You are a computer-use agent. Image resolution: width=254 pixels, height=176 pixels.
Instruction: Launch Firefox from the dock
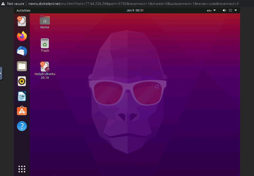pos(22,36)
